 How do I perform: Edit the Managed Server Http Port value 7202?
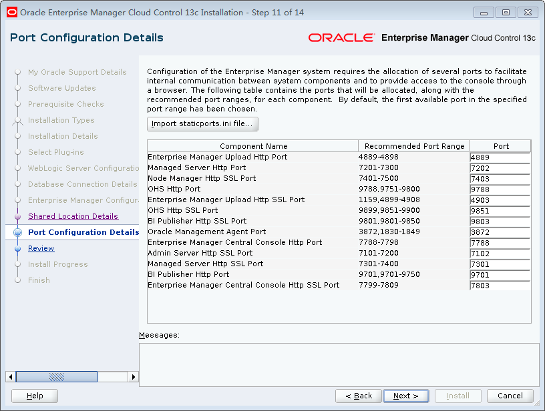pyautogui.click(x=500, y=168)
